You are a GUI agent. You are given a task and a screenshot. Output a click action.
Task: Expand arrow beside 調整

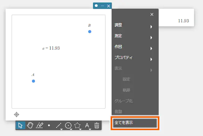point(151,27)
